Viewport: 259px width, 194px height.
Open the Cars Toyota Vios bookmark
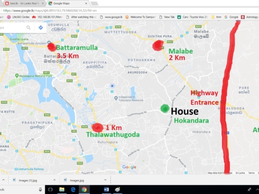[192, 17]
